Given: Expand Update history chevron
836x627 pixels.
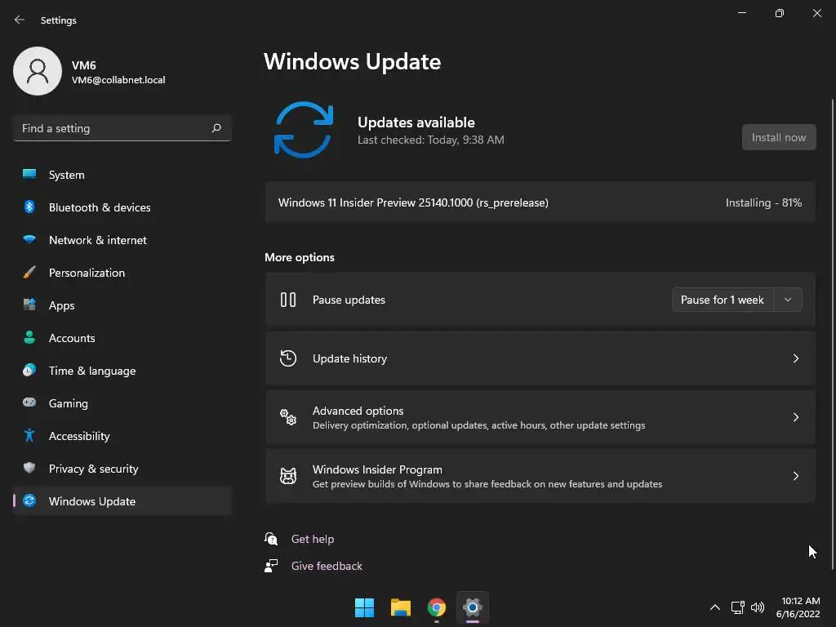Looking at the screenshot, I should click(x=795, y=358).
